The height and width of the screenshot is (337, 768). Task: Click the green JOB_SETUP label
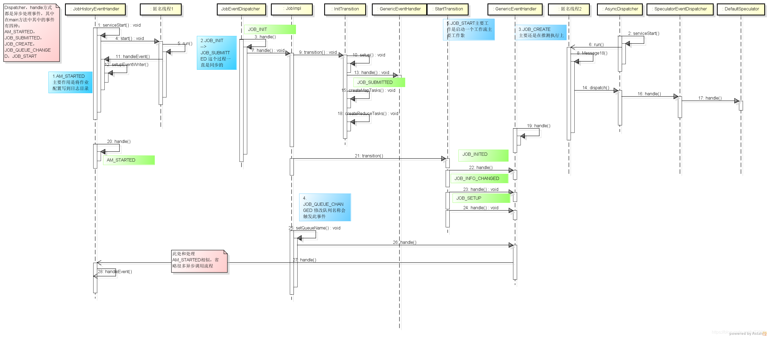[481, 198]
